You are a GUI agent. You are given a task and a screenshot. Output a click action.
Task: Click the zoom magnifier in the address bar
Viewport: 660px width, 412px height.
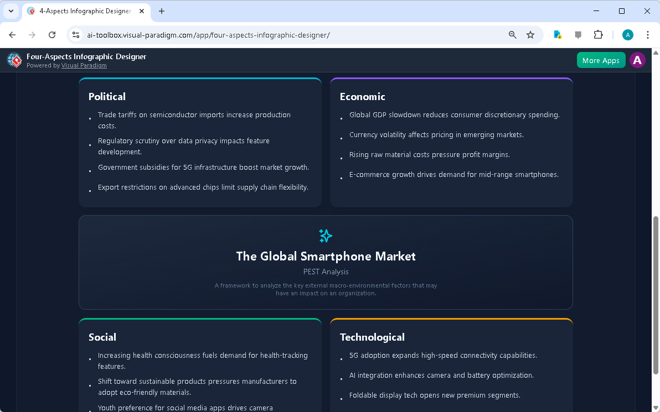512,34
